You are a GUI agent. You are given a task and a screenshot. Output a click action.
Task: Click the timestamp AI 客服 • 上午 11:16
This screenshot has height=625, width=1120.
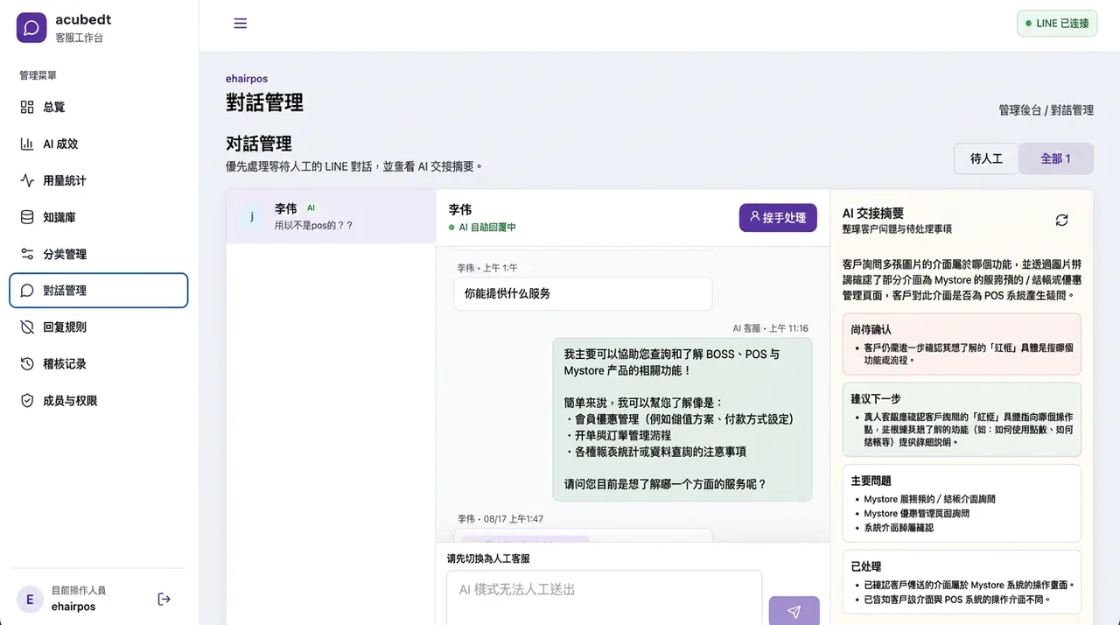coord(770,328)
